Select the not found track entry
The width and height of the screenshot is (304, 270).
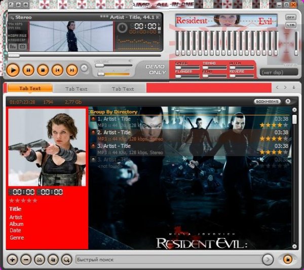pyautogui.click(x=190, y=163)
